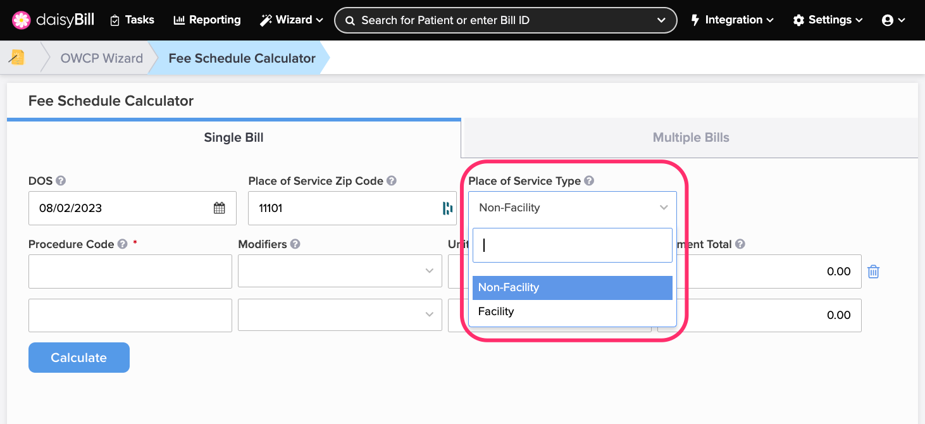Expand first row Modifiers dropdown
The width and height of the screenshot is (925, 424).
[340, 271]
